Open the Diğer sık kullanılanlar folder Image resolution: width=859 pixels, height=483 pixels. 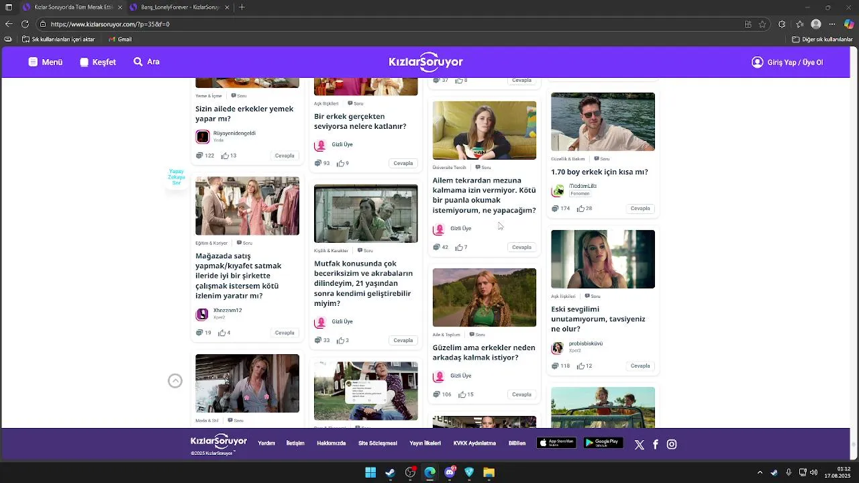pos(822,40)
